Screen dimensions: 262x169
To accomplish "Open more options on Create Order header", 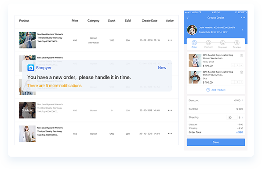I will (x=243, y=18).
